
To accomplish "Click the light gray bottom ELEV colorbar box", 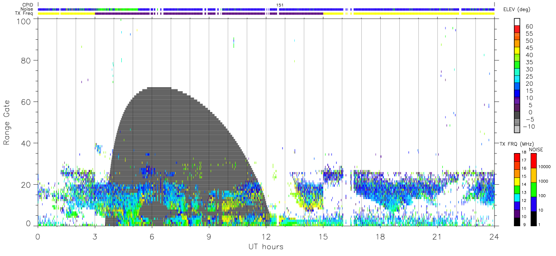I will tap(517, 130).
